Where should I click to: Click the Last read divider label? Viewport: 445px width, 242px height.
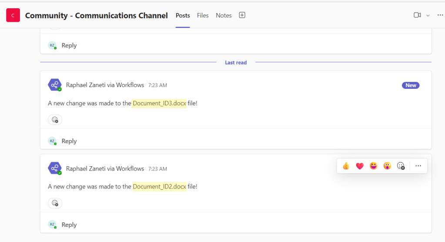click(x=236, y=63)
